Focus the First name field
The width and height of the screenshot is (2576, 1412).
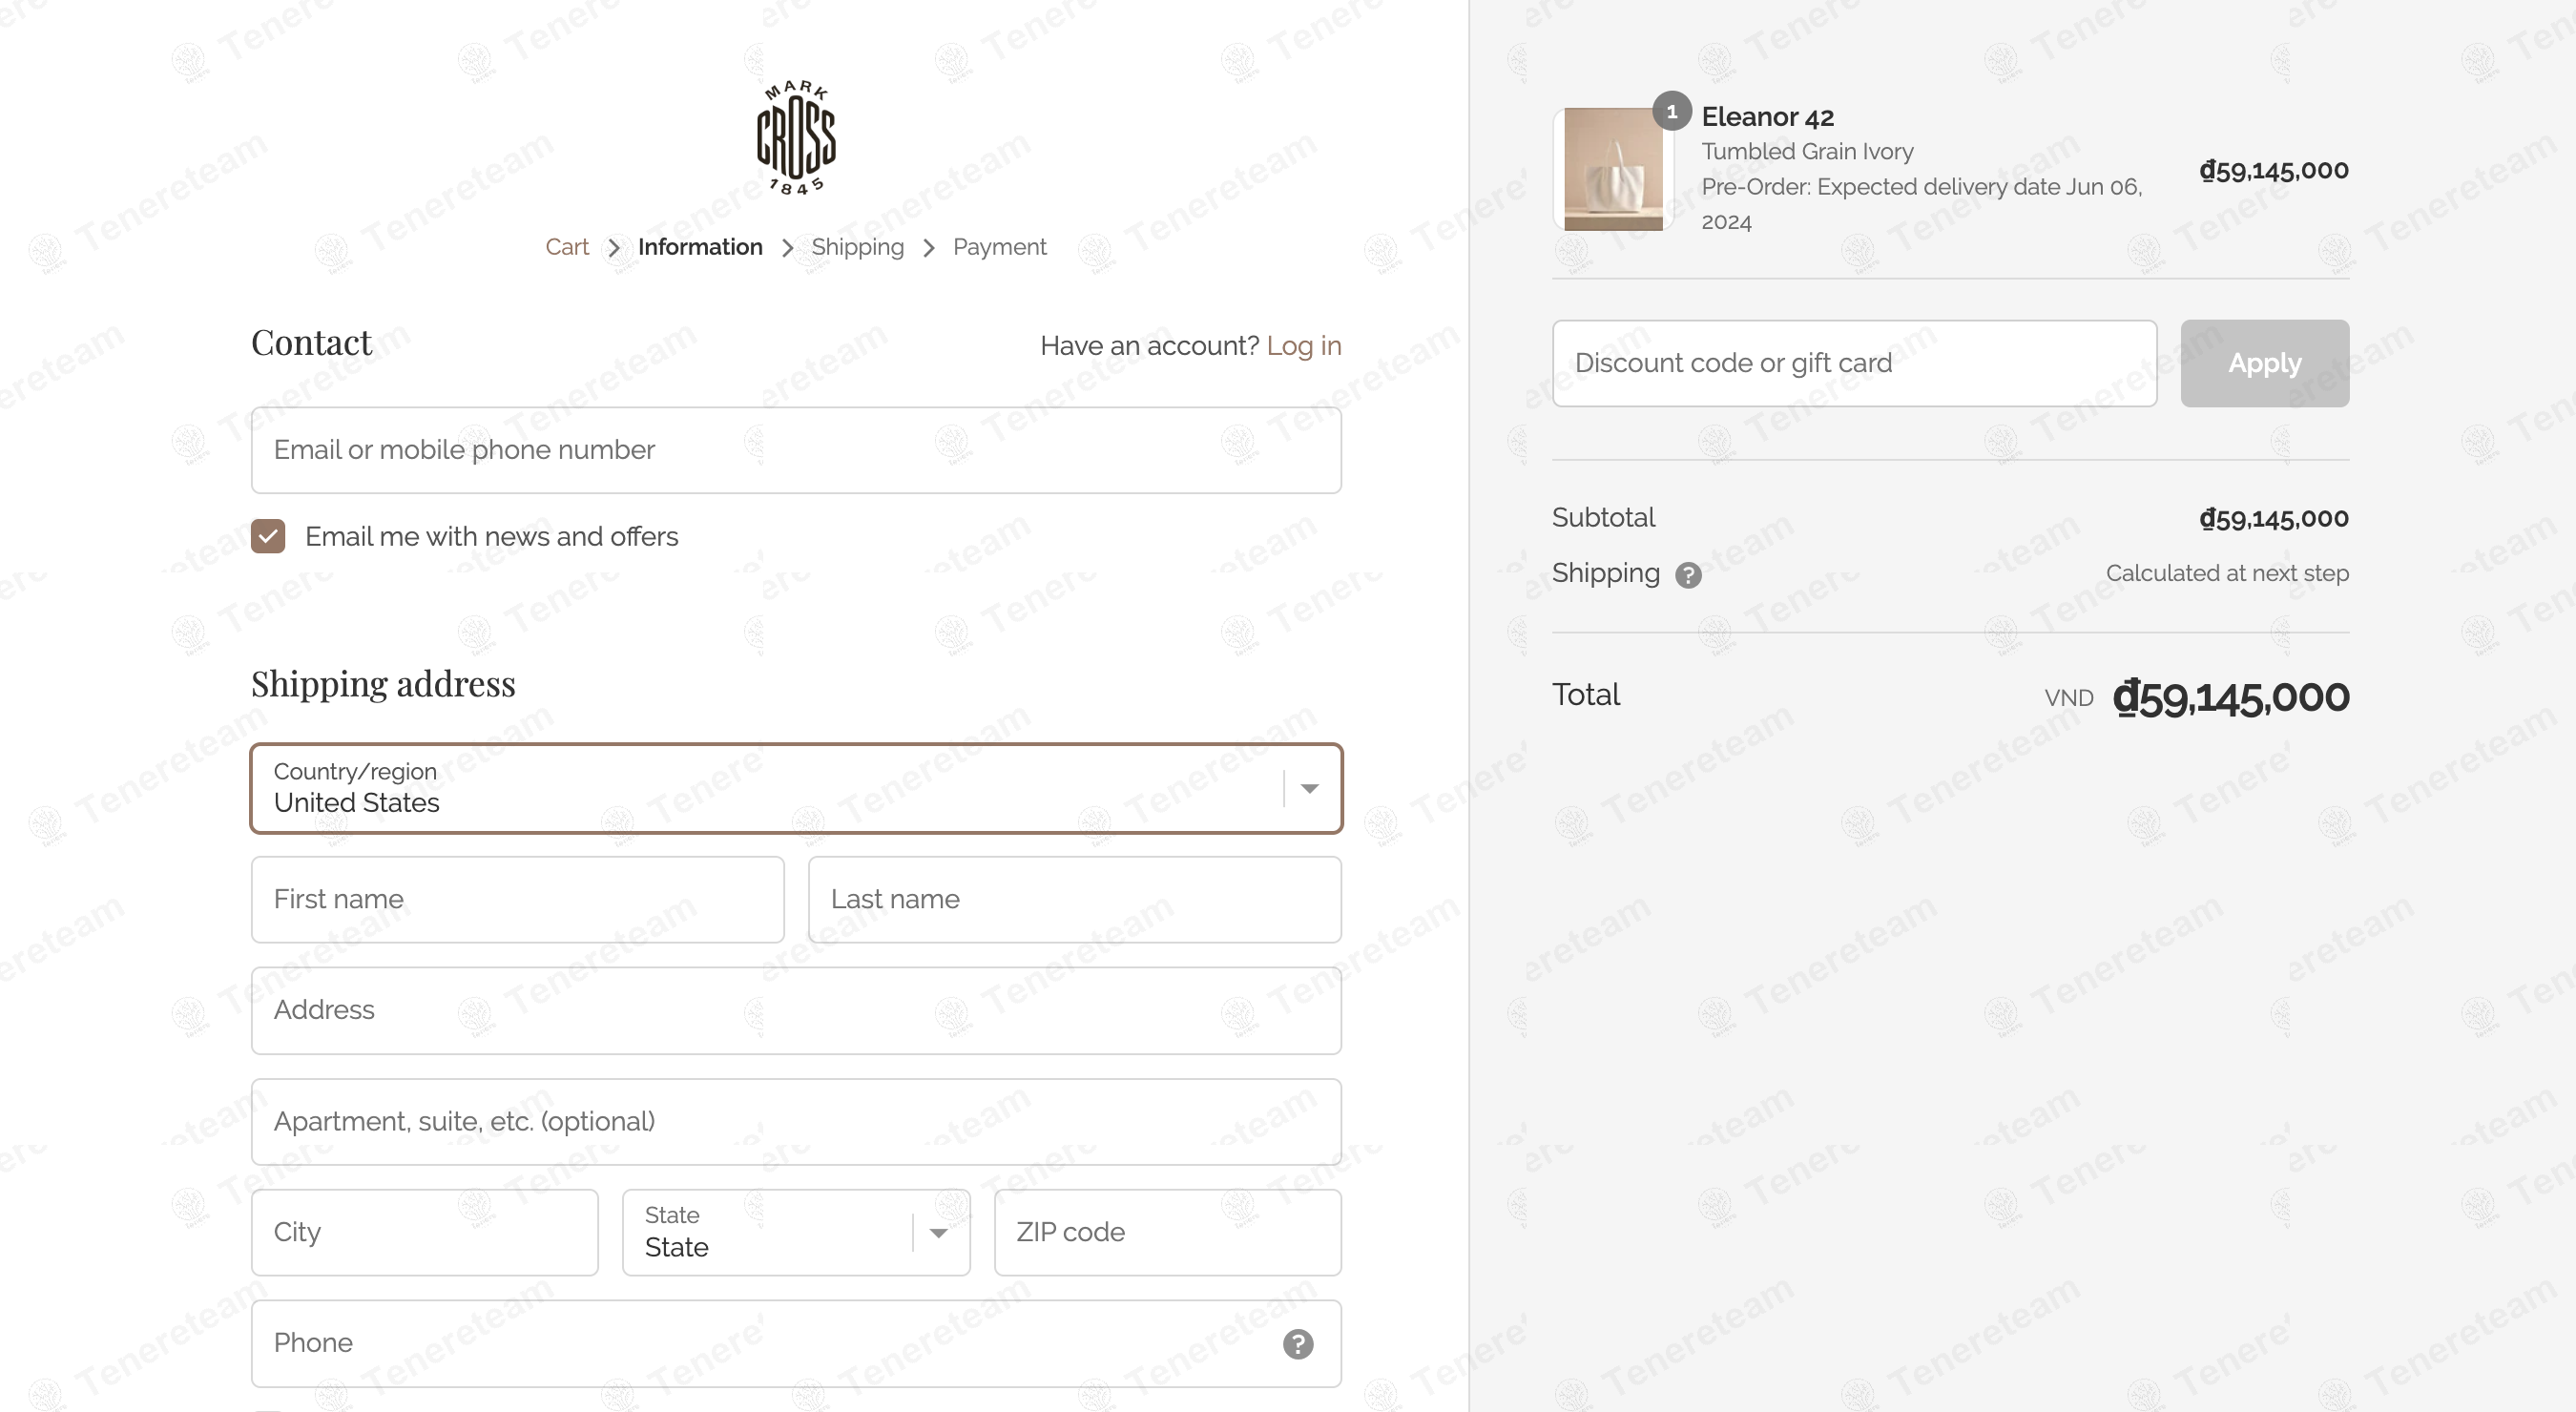pos(517,899)
